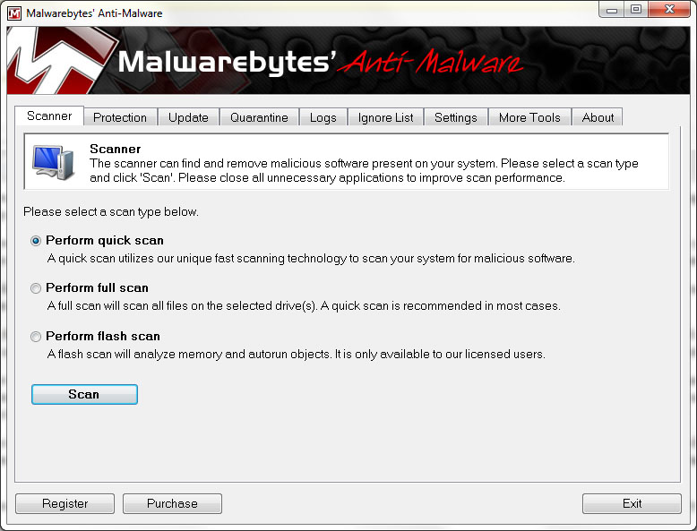Go to the Update tab
The height and width of the screenshot is (531, 697).
click(188, 117)
